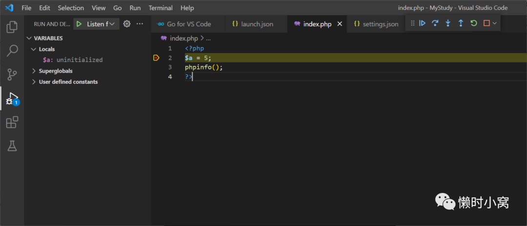Click line number 3 in the gutter
Viewport: 527px width, 226px height.
click(x=170, y=67)
